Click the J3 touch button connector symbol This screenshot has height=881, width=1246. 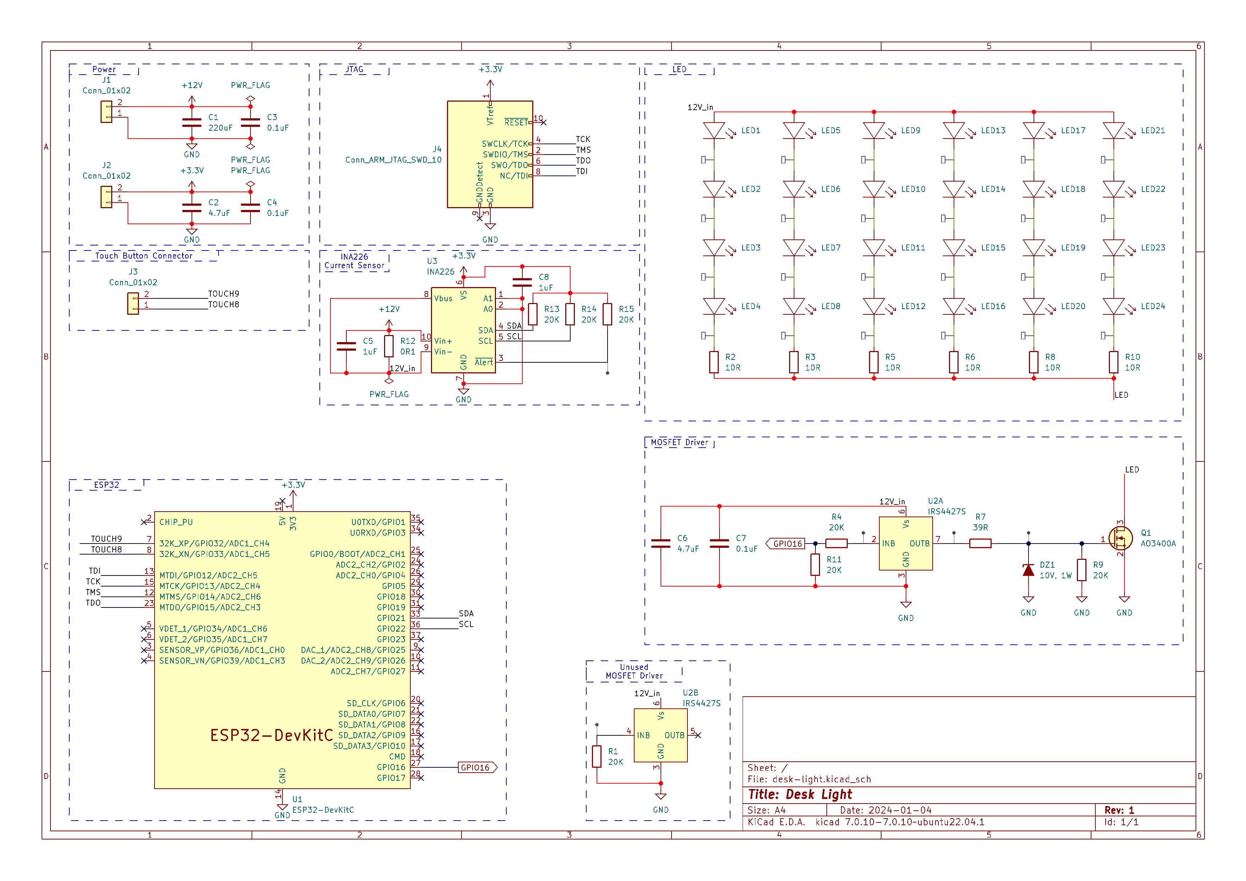pyautogui.click(x=133, y=304)
